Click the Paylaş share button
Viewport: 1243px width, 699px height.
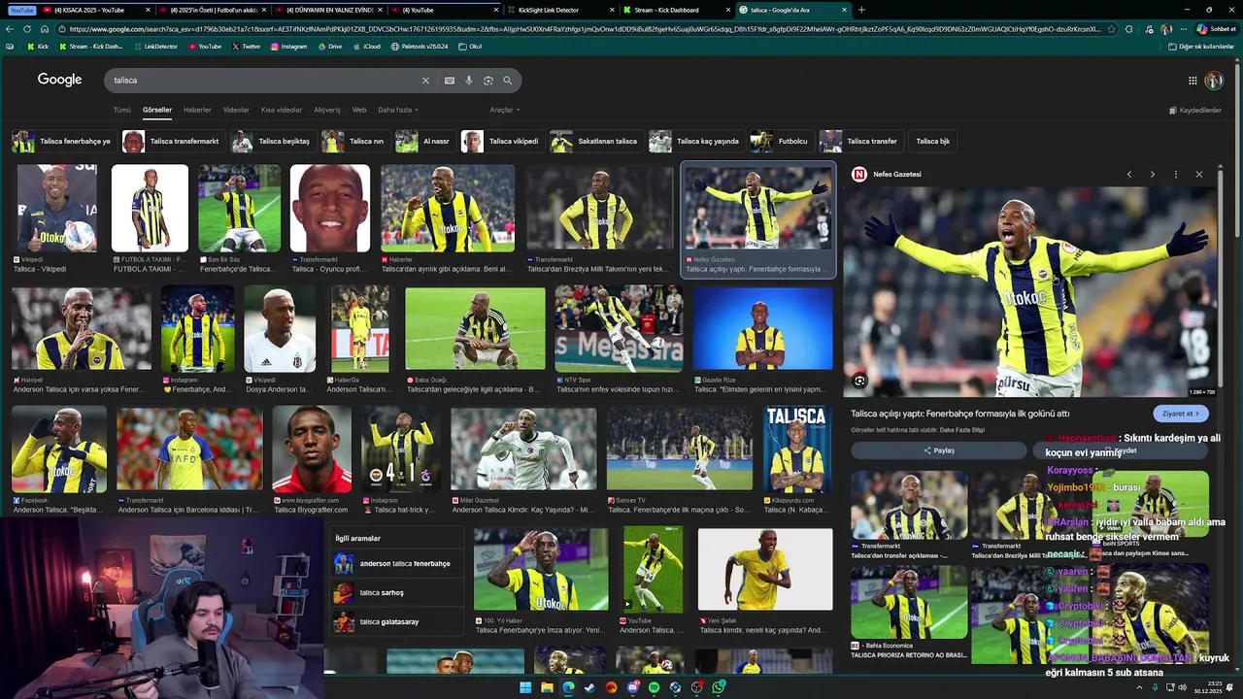pyautogui.click(x=939, y=450)
